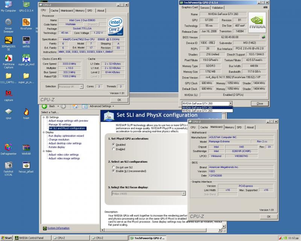Open Change resolution in the task tree
301x241 pixels.
pyautogui.click(x=59, y=140)
